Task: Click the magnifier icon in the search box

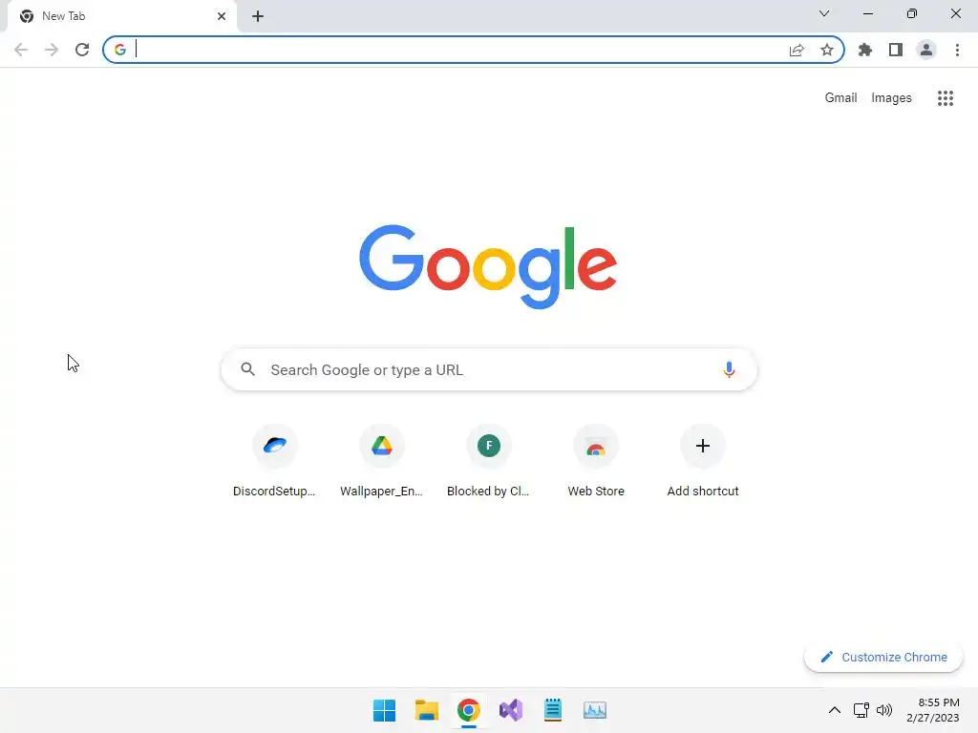Action: [247, 369]
